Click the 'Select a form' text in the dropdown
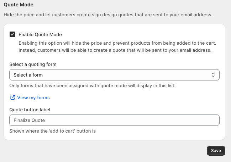This screenshot has height=162, width=231. [x=28, y=75]
